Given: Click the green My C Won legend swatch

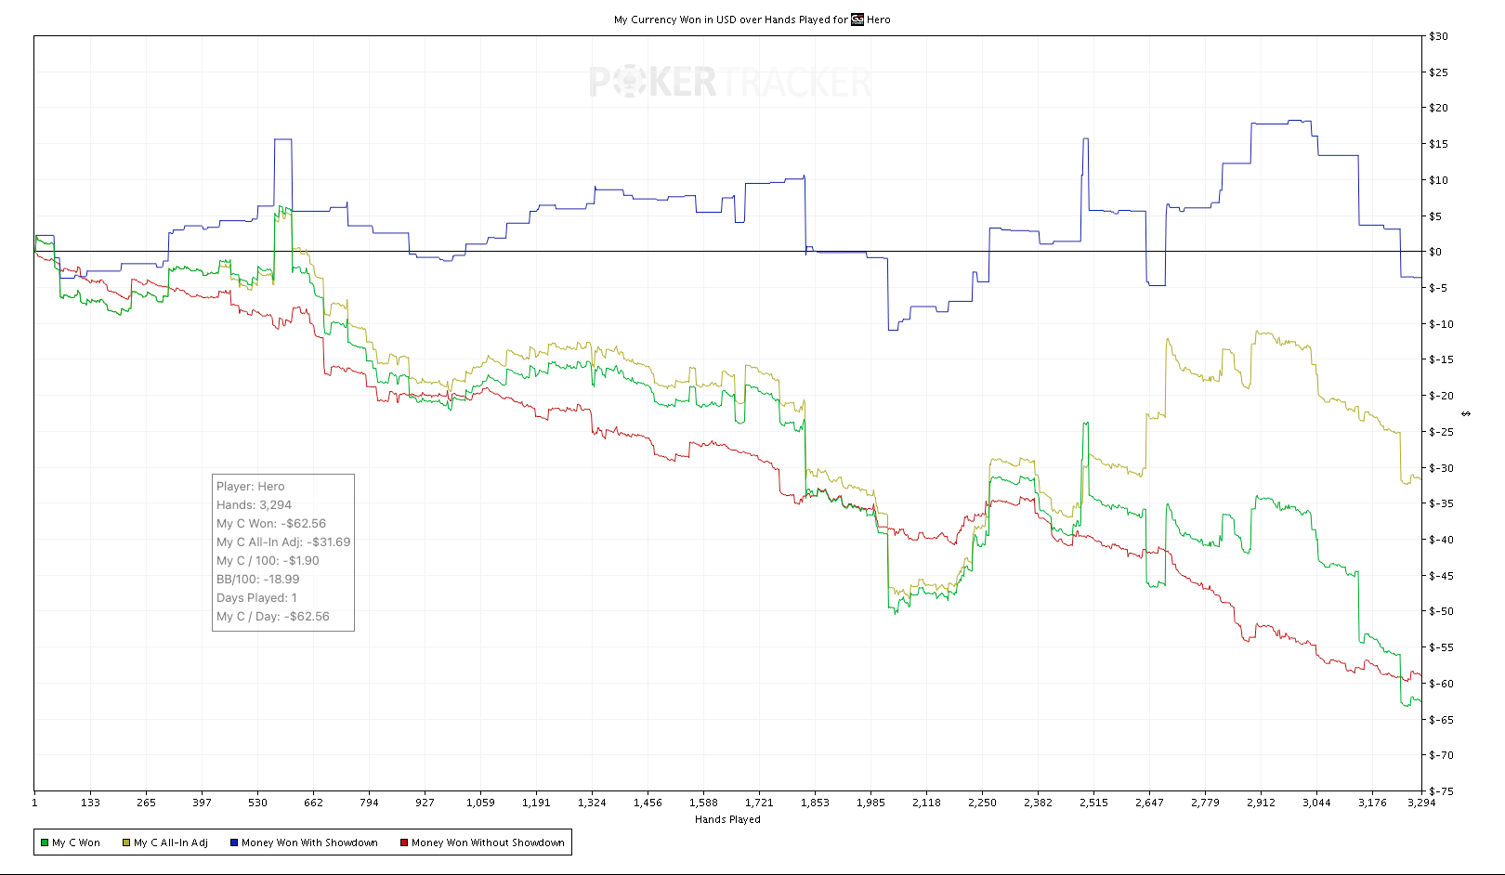Looking at the screenshot, I should [x=45, y=842].
